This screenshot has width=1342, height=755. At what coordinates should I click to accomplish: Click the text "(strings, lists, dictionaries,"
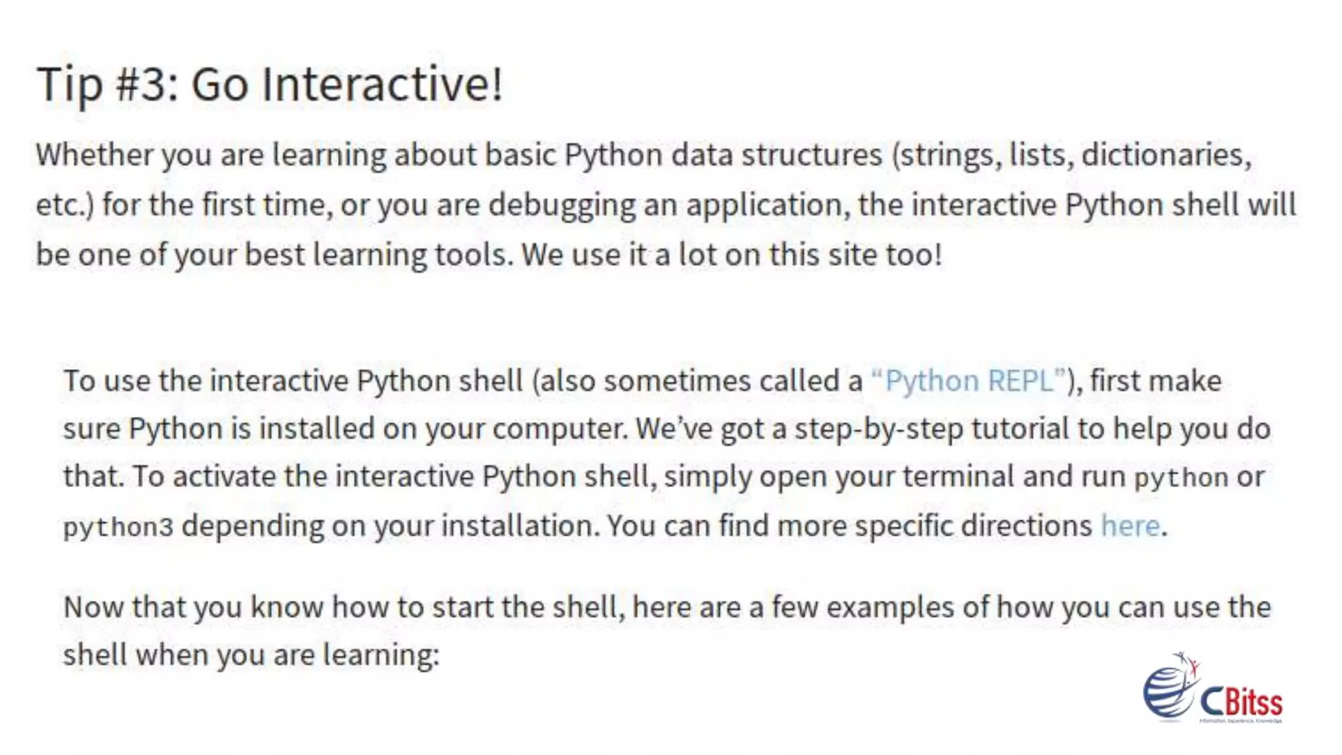(1071, 155)
